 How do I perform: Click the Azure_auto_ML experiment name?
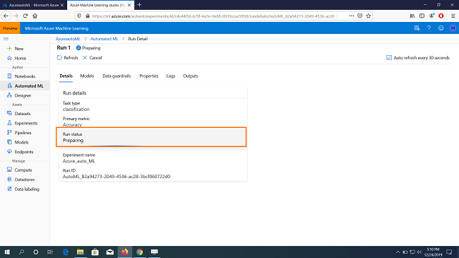(79, 161)
